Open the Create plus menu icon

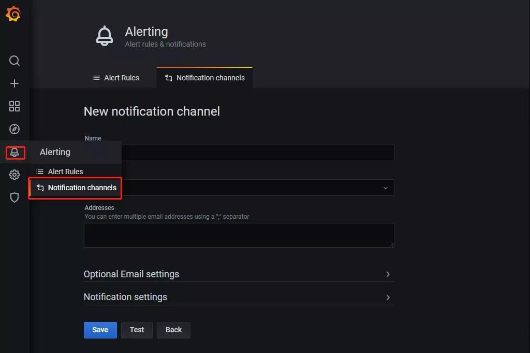[14, 83]
